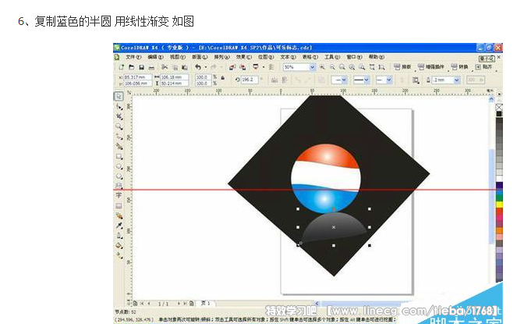Screen dimensions: 524x324
Task: Select the Freehand drawing tool
Action: tap(119, 137)
